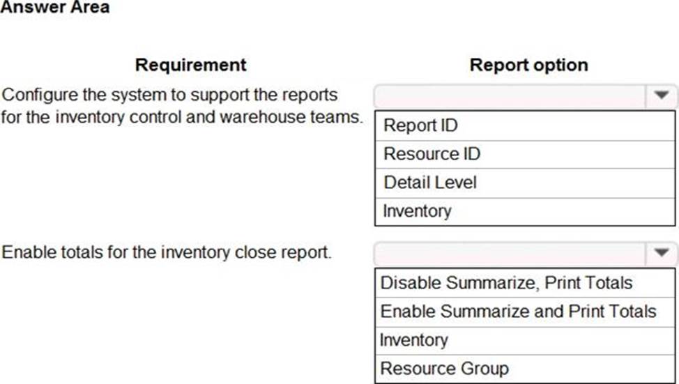
Task: Click the Report option column header
Action: [x=528, y=65]
